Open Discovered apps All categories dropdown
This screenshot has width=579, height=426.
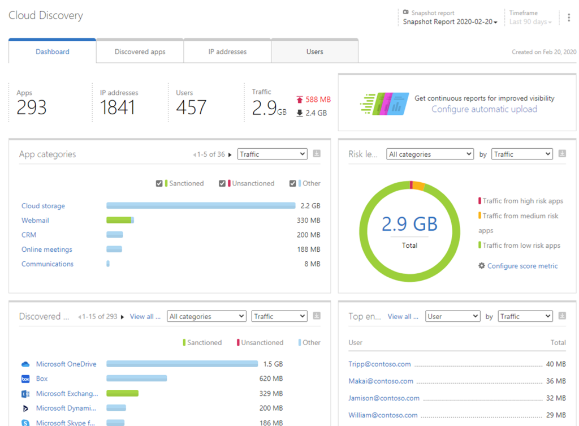(x=206, y=316)
